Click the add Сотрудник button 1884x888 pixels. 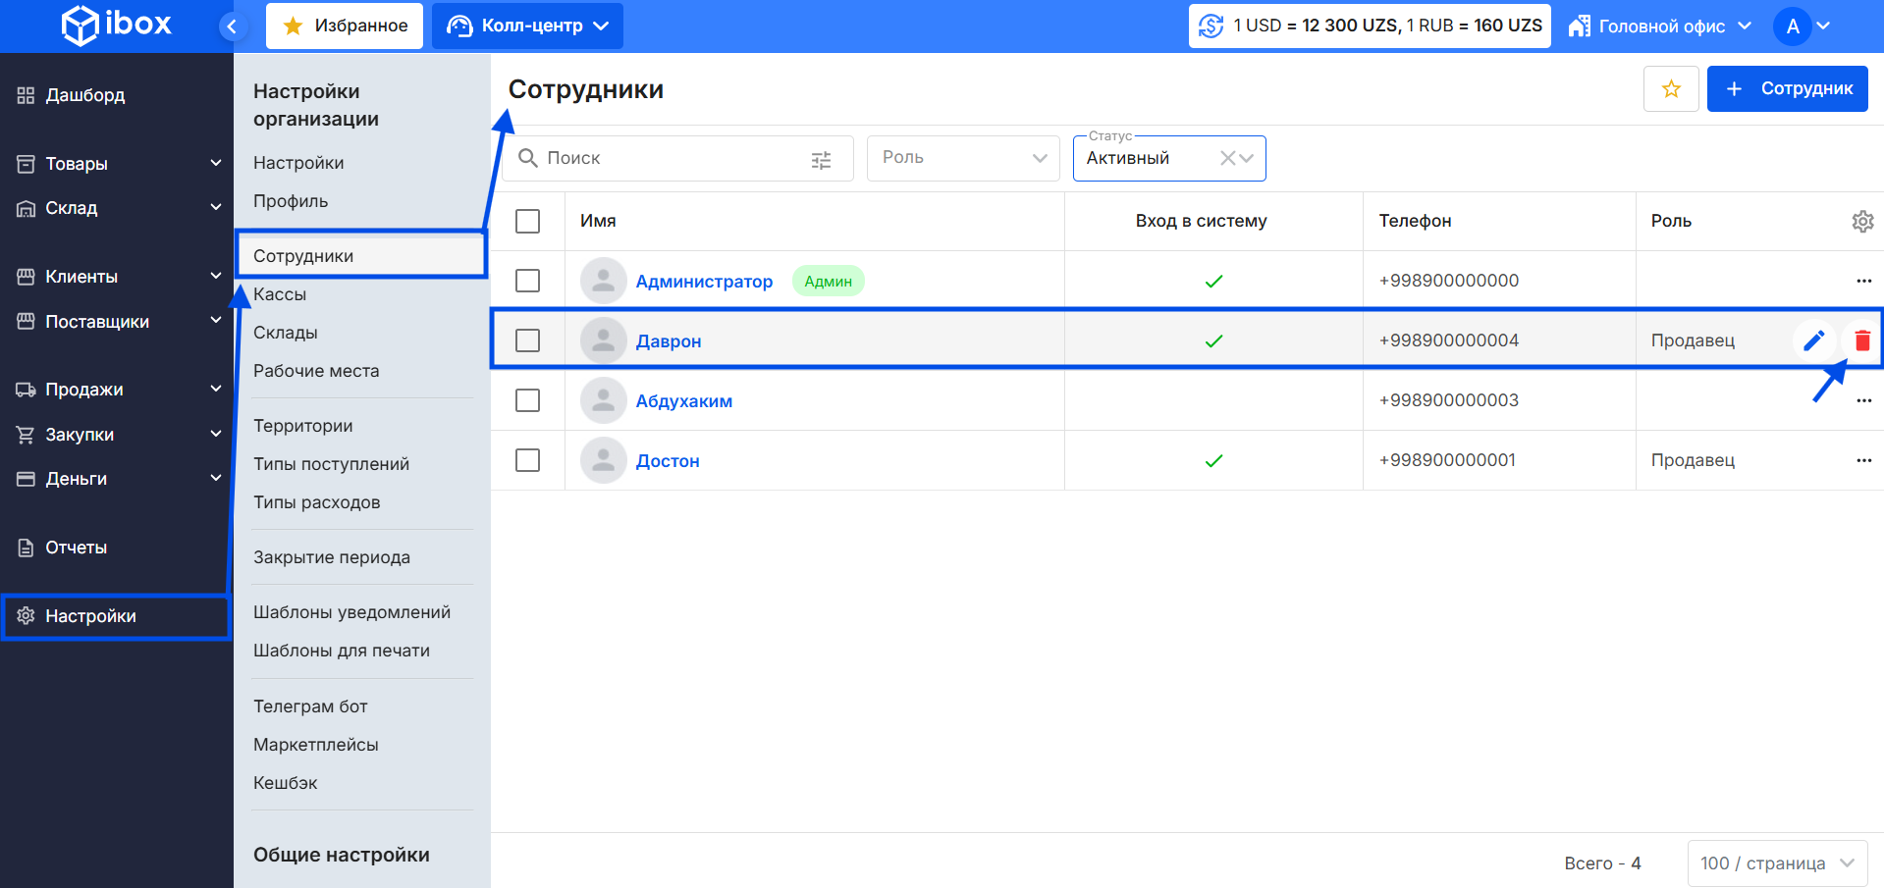click(1787, 89)
